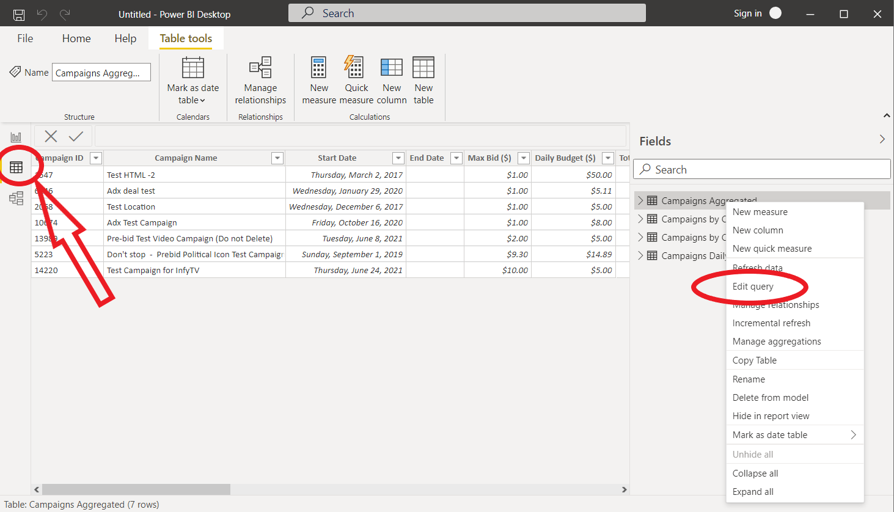Viewport: 894px width, 512px height.
Task: Open the Report view icon in sidebar
Action: pyautogui.click(x=16, y=137)
